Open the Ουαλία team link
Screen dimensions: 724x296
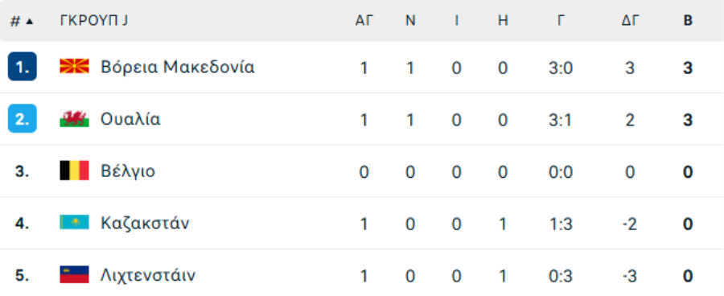coord(130,119)
